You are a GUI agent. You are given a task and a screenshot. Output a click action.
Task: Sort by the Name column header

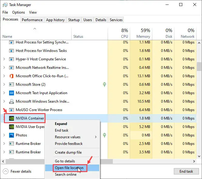tap(36, 33)
